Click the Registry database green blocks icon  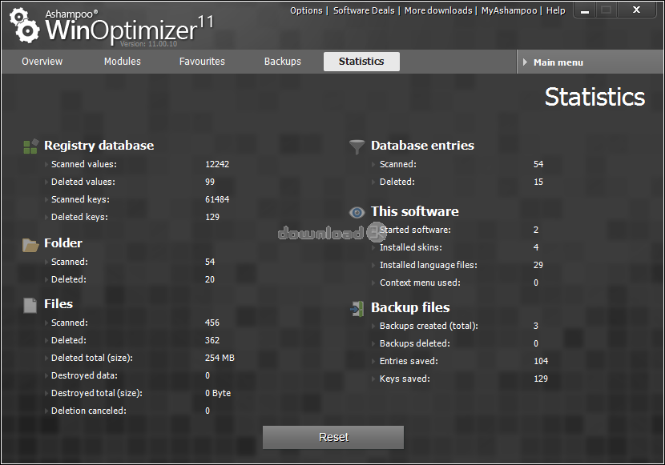(x=31, y=146)
